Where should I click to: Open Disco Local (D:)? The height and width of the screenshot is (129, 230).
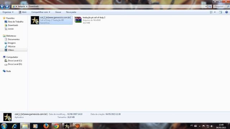tap(15, 64)
